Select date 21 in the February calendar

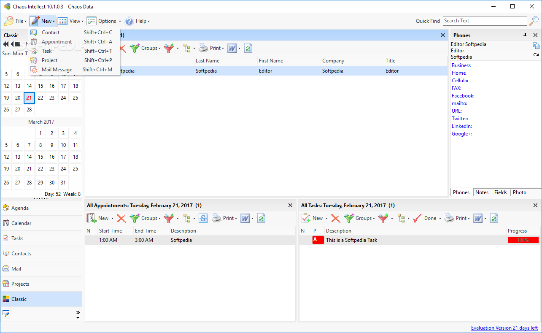click(x=29, y=98)
